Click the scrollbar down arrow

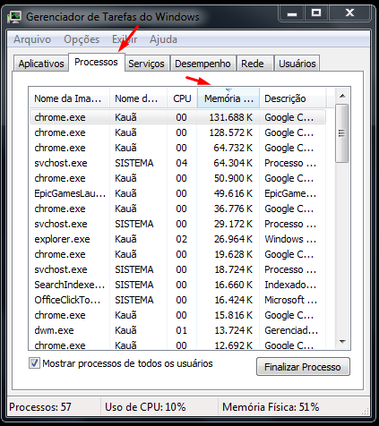(342, 341)
